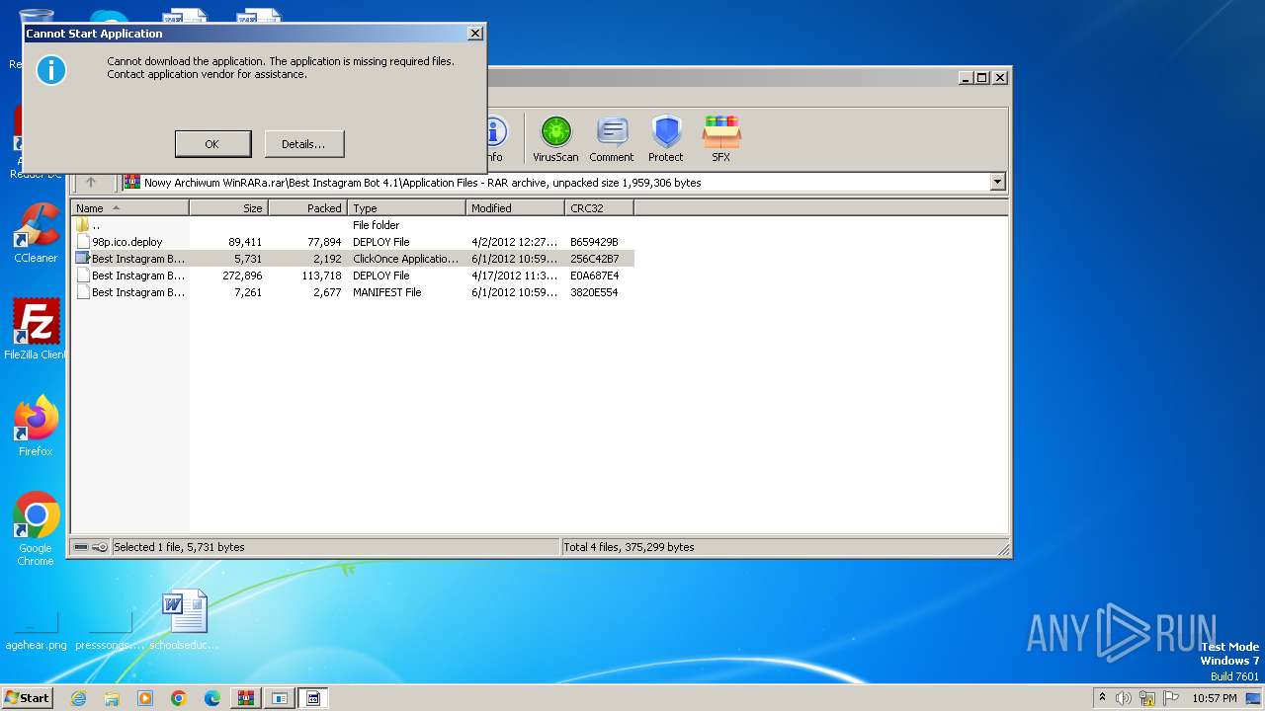
Task: Open Windows Media Player from taskbar
Action: pyautogui.click(x=145, y=698)
